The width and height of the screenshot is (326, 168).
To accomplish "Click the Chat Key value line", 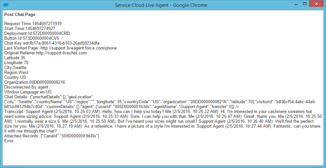I will 52,43.
